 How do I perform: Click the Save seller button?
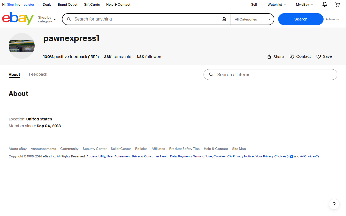(324, 56)
